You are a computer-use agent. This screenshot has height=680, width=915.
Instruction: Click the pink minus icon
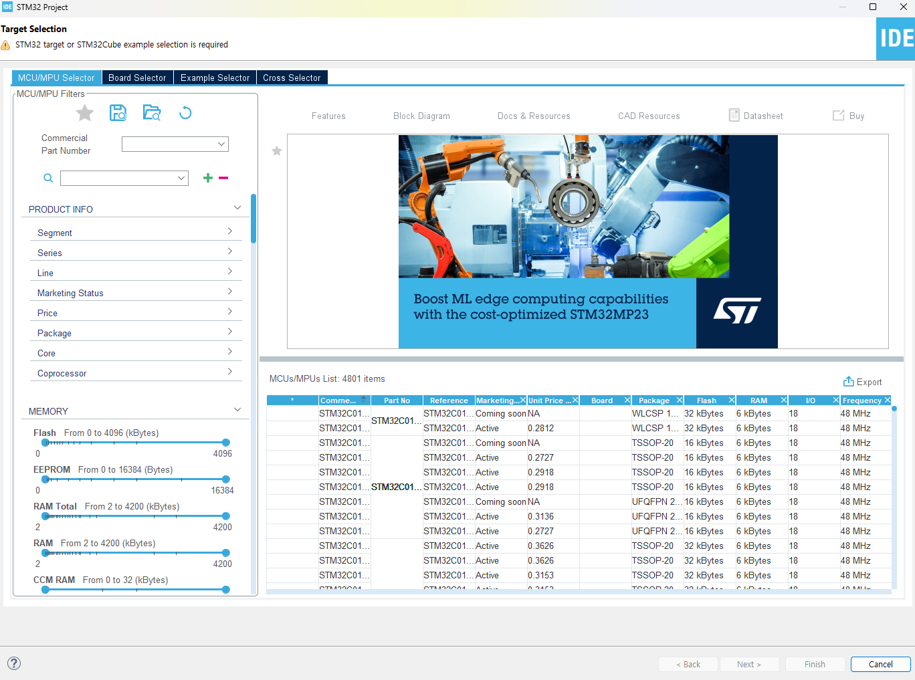point(223,178)
